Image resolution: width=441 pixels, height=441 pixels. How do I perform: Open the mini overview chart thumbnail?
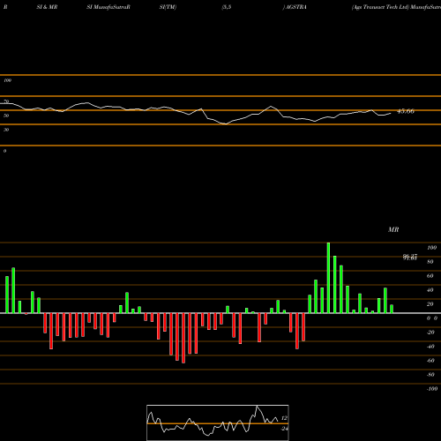click(x=218, y=422)
